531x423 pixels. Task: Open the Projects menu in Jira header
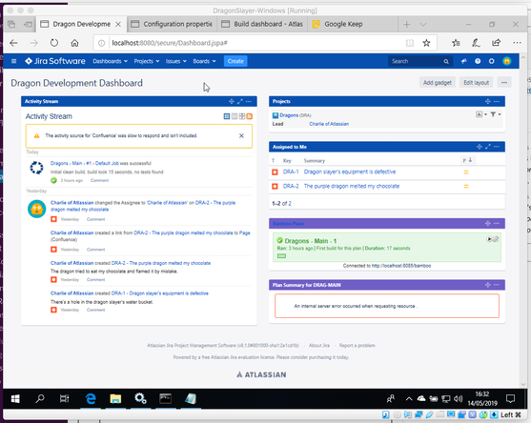click(x=147, y=61)
